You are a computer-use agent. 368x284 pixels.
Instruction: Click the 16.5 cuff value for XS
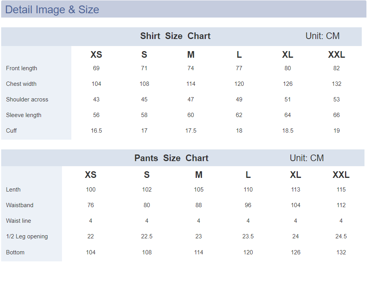(96, 131)
